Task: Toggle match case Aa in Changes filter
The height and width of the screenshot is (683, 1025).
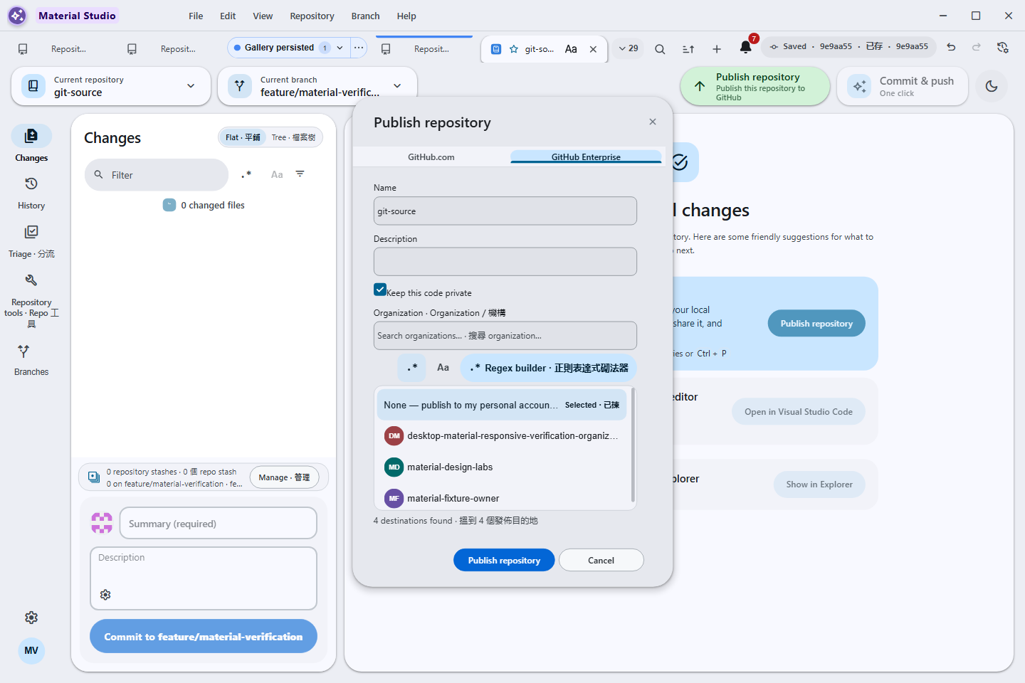Action: tap(277, 174)
